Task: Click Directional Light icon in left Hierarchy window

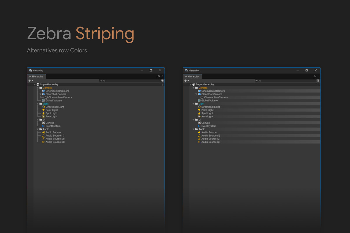Action: tap(43, 107)
